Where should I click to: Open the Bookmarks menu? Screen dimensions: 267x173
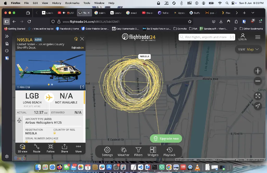(72, 3)
